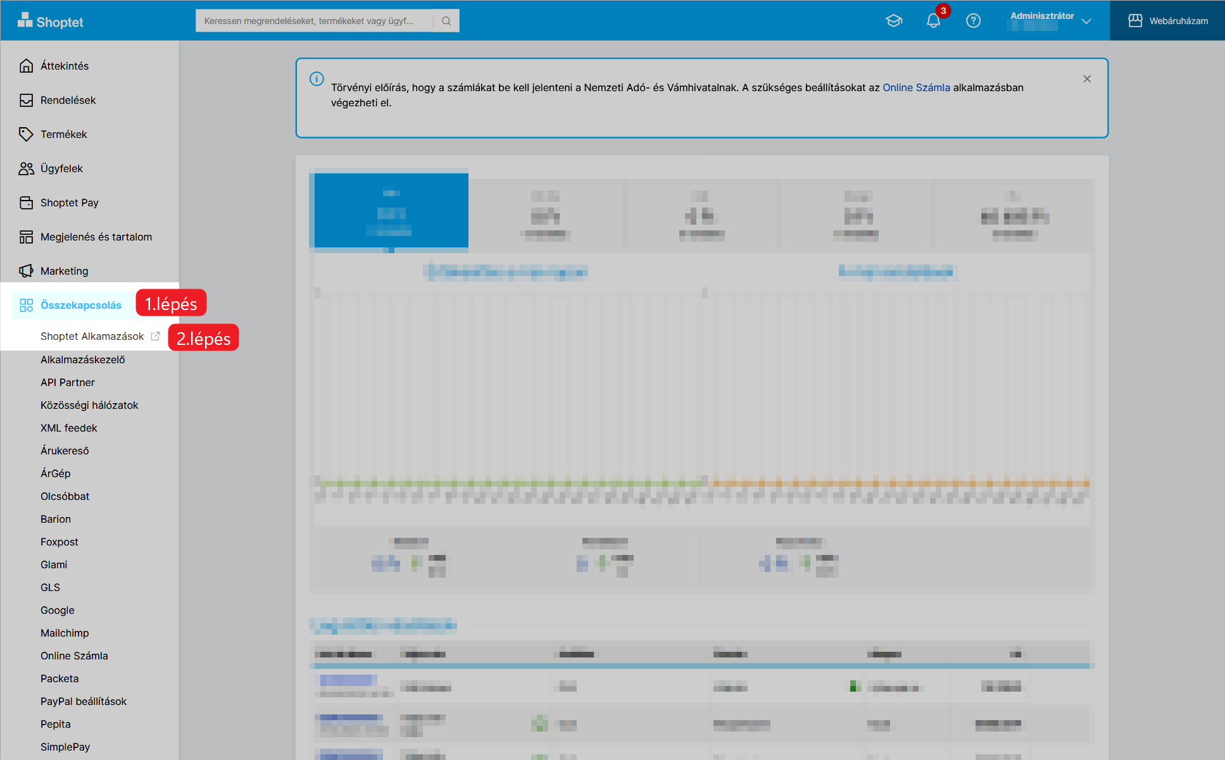Dismiss the info notice with X
Viewport: 1225px width, 760px height.
point(1087,79)
